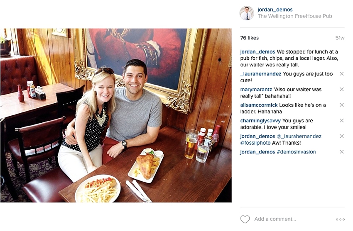This screenshot has height=231, width=353.
Task: Delete alisamccormick's ladder comment with X
Action: pyautogui.click(x=341, y=105)
